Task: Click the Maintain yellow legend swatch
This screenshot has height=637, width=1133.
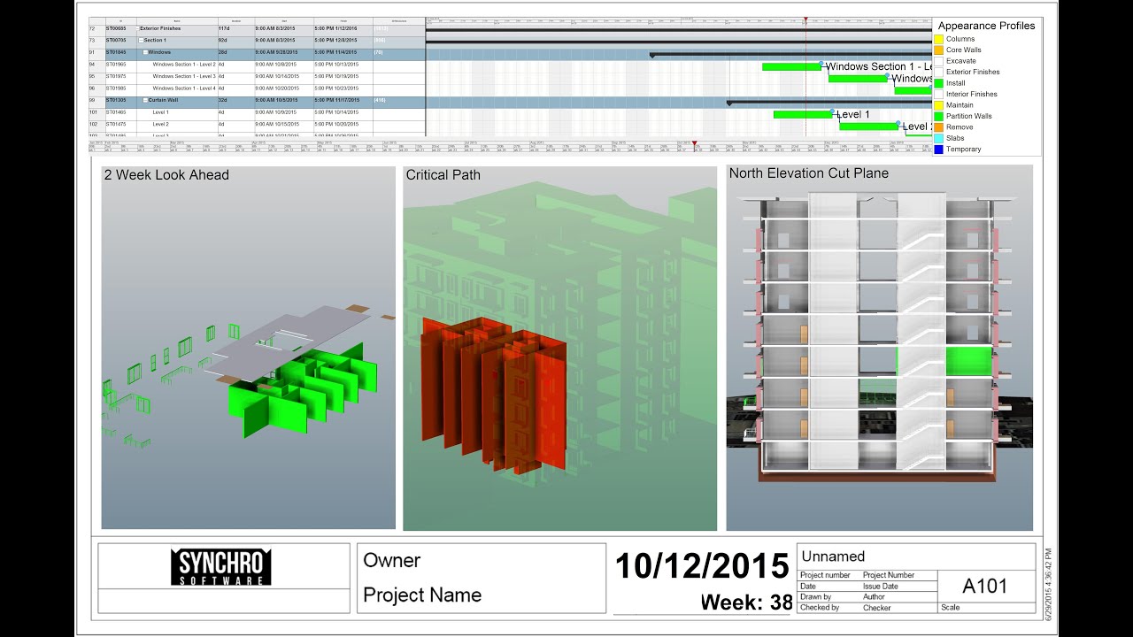Action: [938, 105]
